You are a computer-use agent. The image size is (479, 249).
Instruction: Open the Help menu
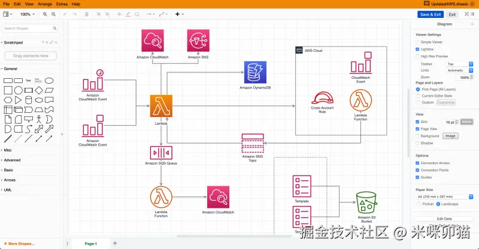[76, 4]
